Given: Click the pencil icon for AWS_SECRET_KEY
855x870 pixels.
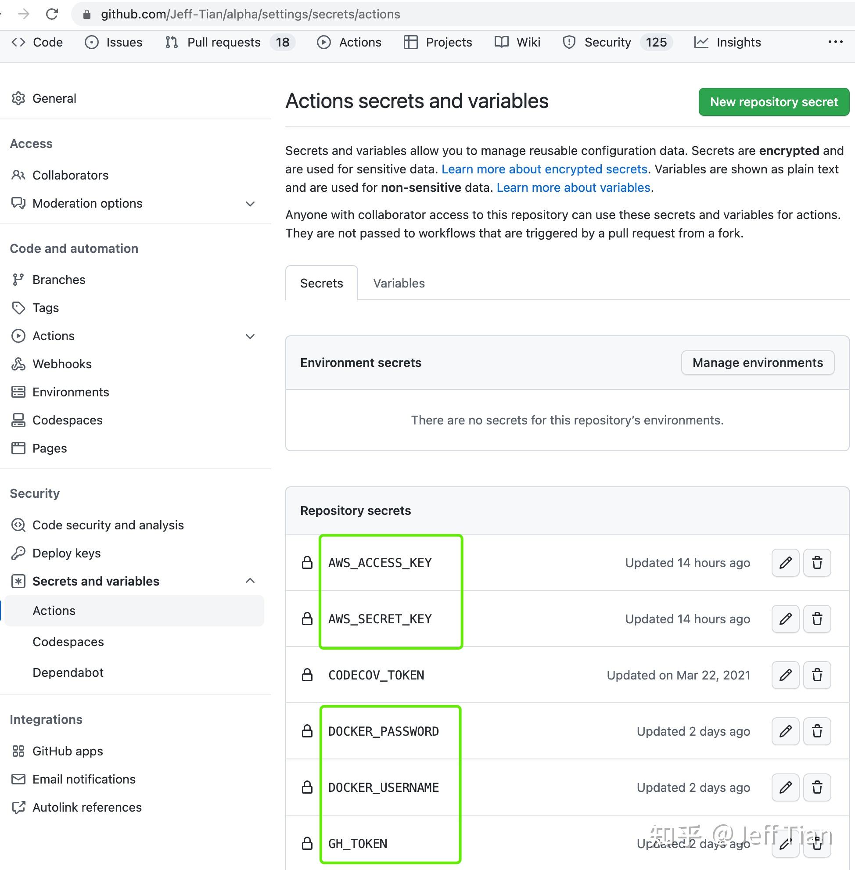Looking at the screenshot, I should coord(785,618).
